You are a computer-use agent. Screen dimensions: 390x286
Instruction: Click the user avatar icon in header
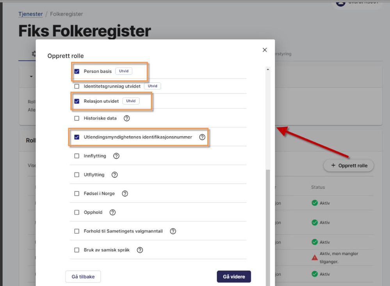point(340,3)
